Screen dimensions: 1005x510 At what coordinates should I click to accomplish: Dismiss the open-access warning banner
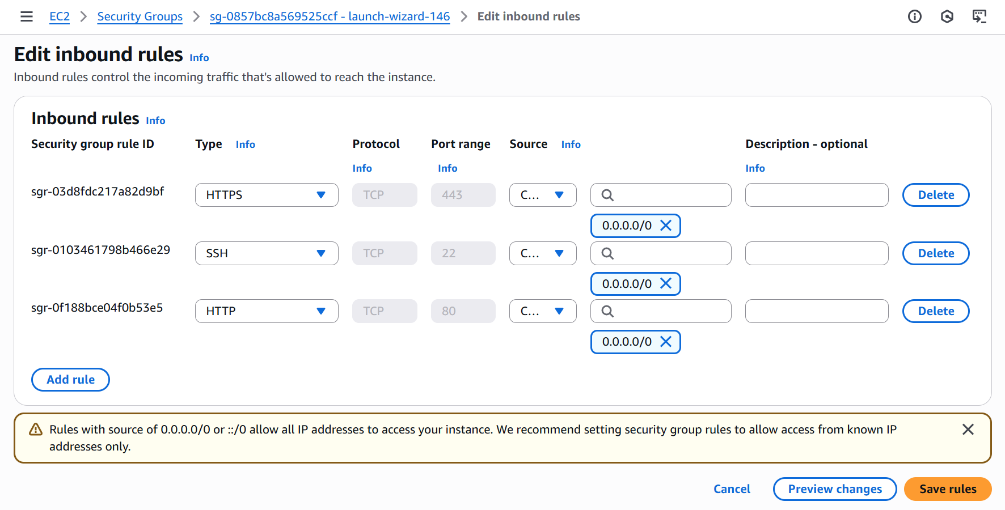tap(968, 430)
